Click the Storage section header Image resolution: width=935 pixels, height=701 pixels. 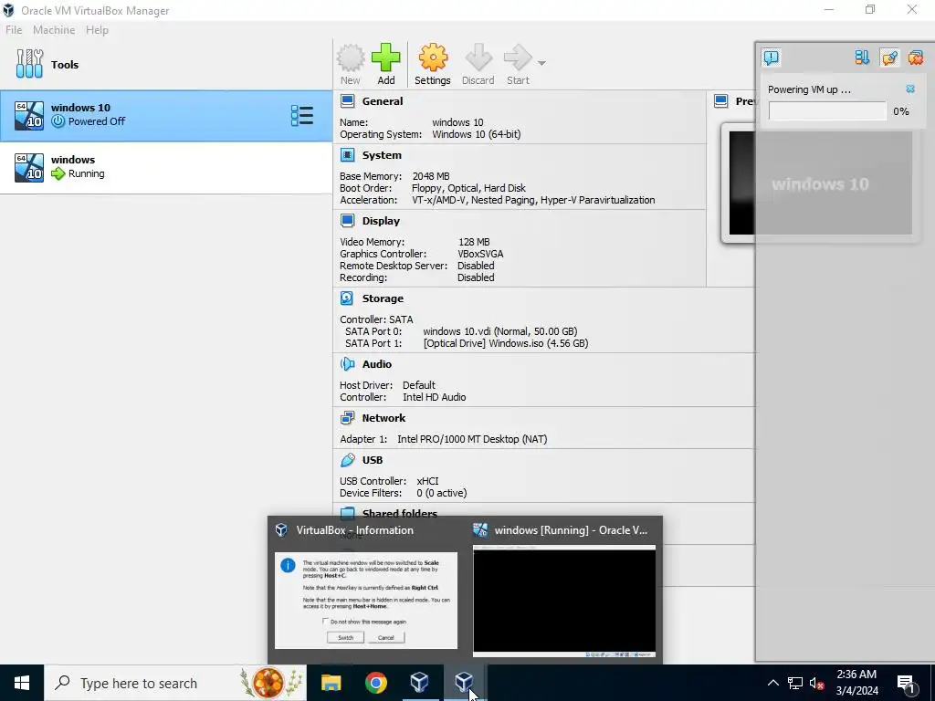(x=383, y=298)
